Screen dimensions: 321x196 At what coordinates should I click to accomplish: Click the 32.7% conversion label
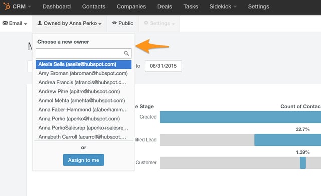tap(303, 129)
